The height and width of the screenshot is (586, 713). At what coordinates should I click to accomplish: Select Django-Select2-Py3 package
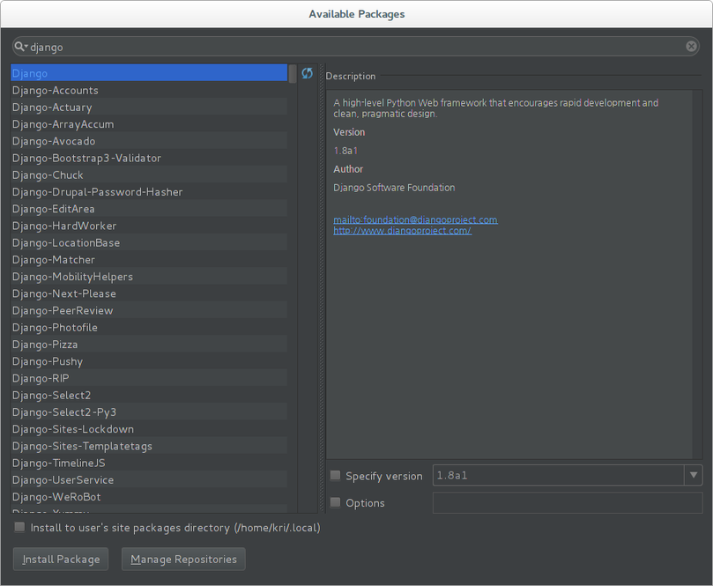click(149, 412)
